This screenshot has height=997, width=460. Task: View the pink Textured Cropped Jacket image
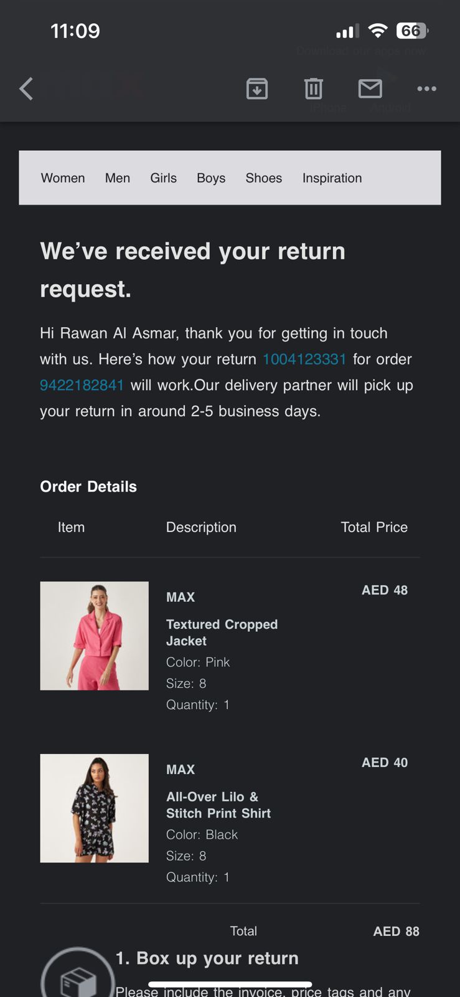tap(95, 636)
